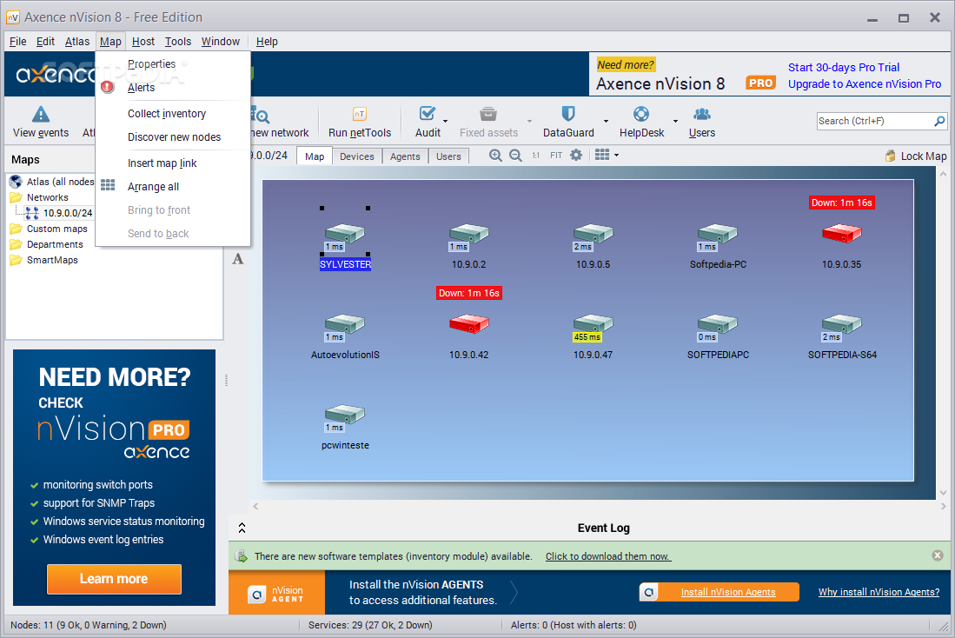Select the red 10.9.0.35 host icon
Image resolution: width=955 pixels, height=638 pixels.
click(x=842, y=234)
